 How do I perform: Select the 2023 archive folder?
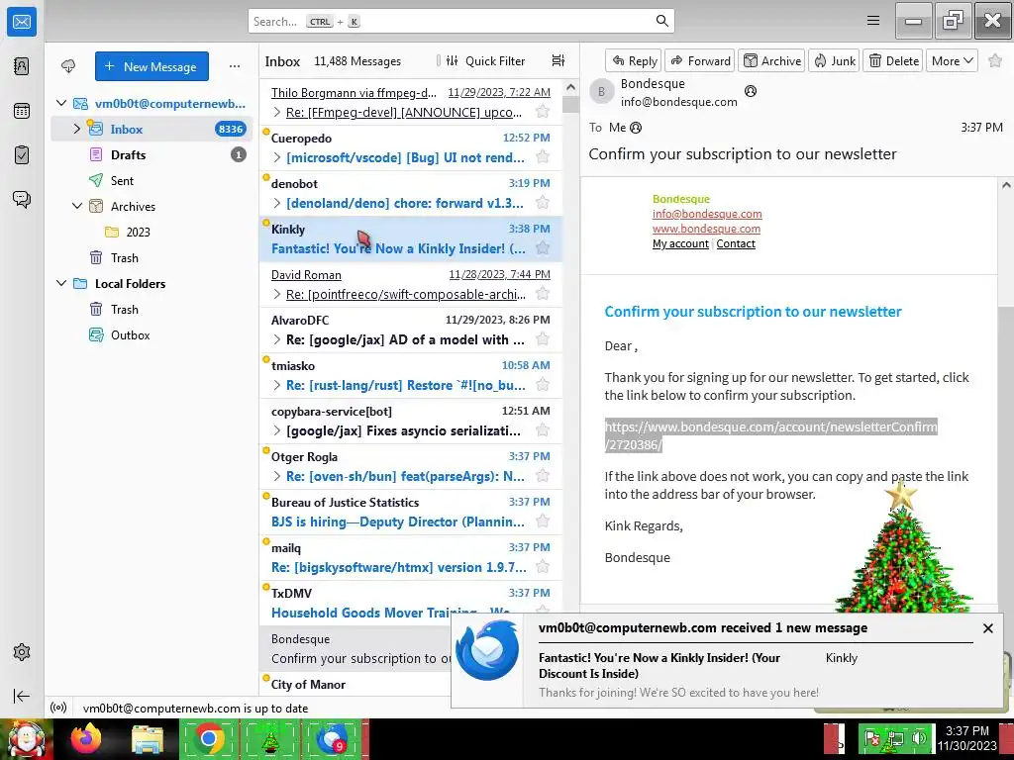[x=152, y=232]
